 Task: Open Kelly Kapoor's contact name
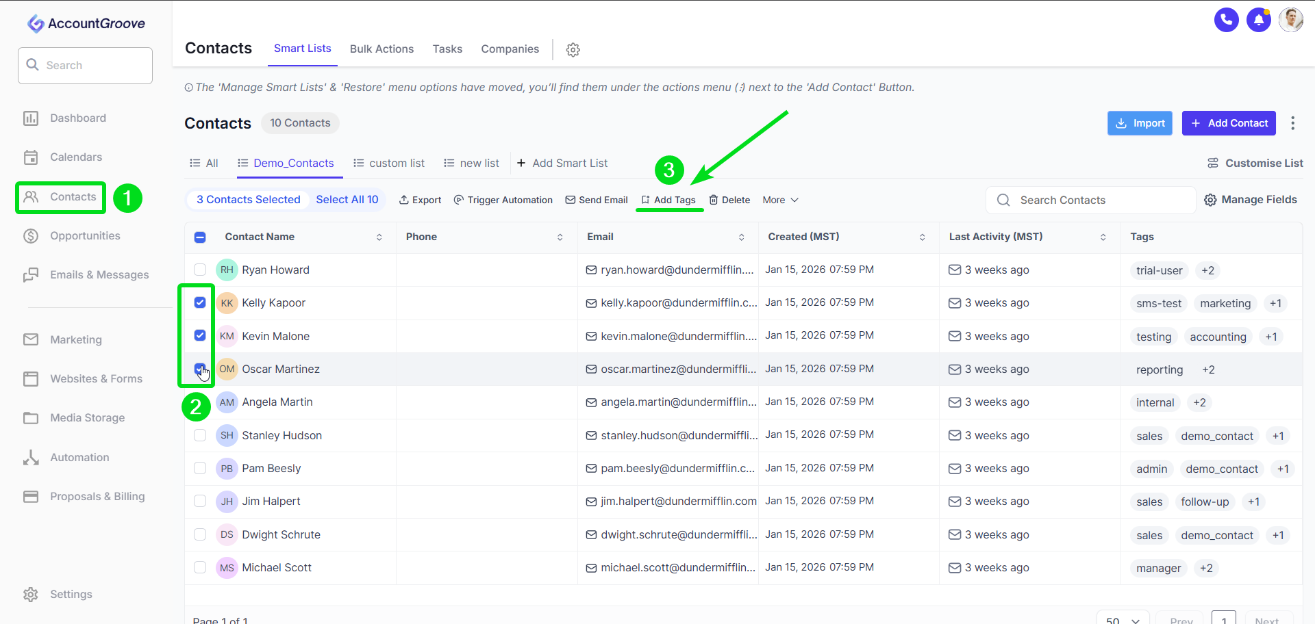tap(274, 303)
